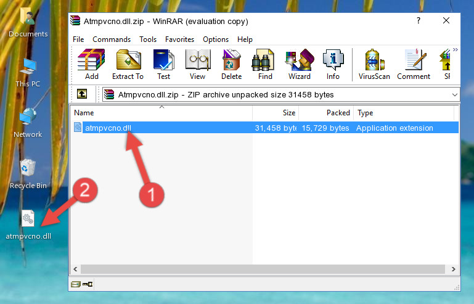
Task: Run VirusScan on the archive
Action: click(x=374, y=64)
